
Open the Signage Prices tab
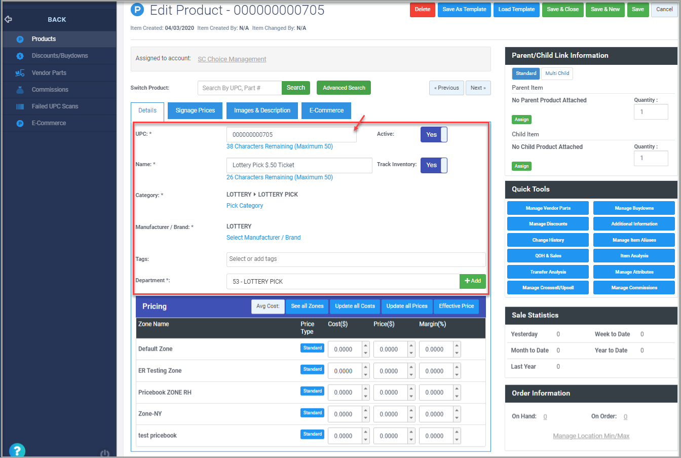[x=195, y=110]
